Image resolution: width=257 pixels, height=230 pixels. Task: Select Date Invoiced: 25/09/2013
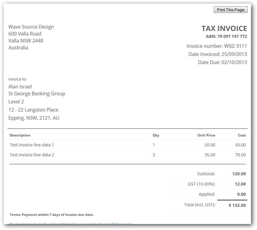(218, 54)
